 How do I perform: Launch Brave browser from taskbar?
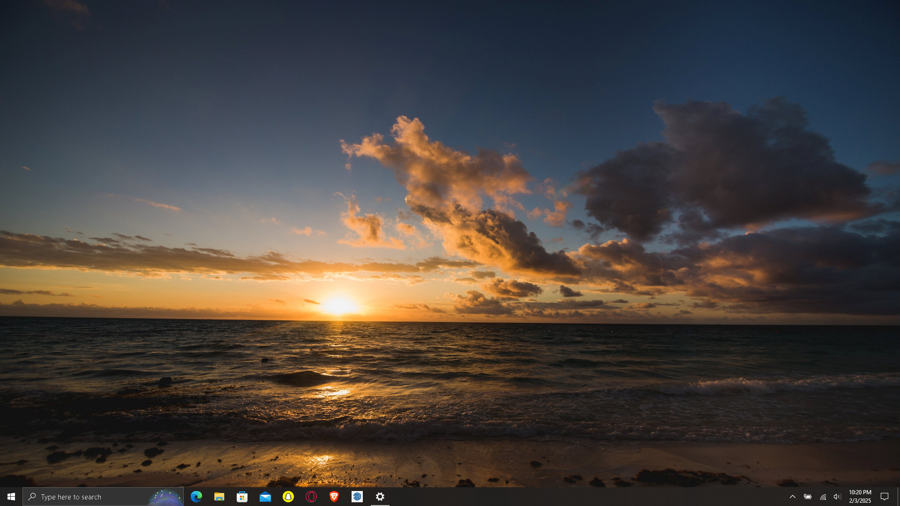(334, 497)
